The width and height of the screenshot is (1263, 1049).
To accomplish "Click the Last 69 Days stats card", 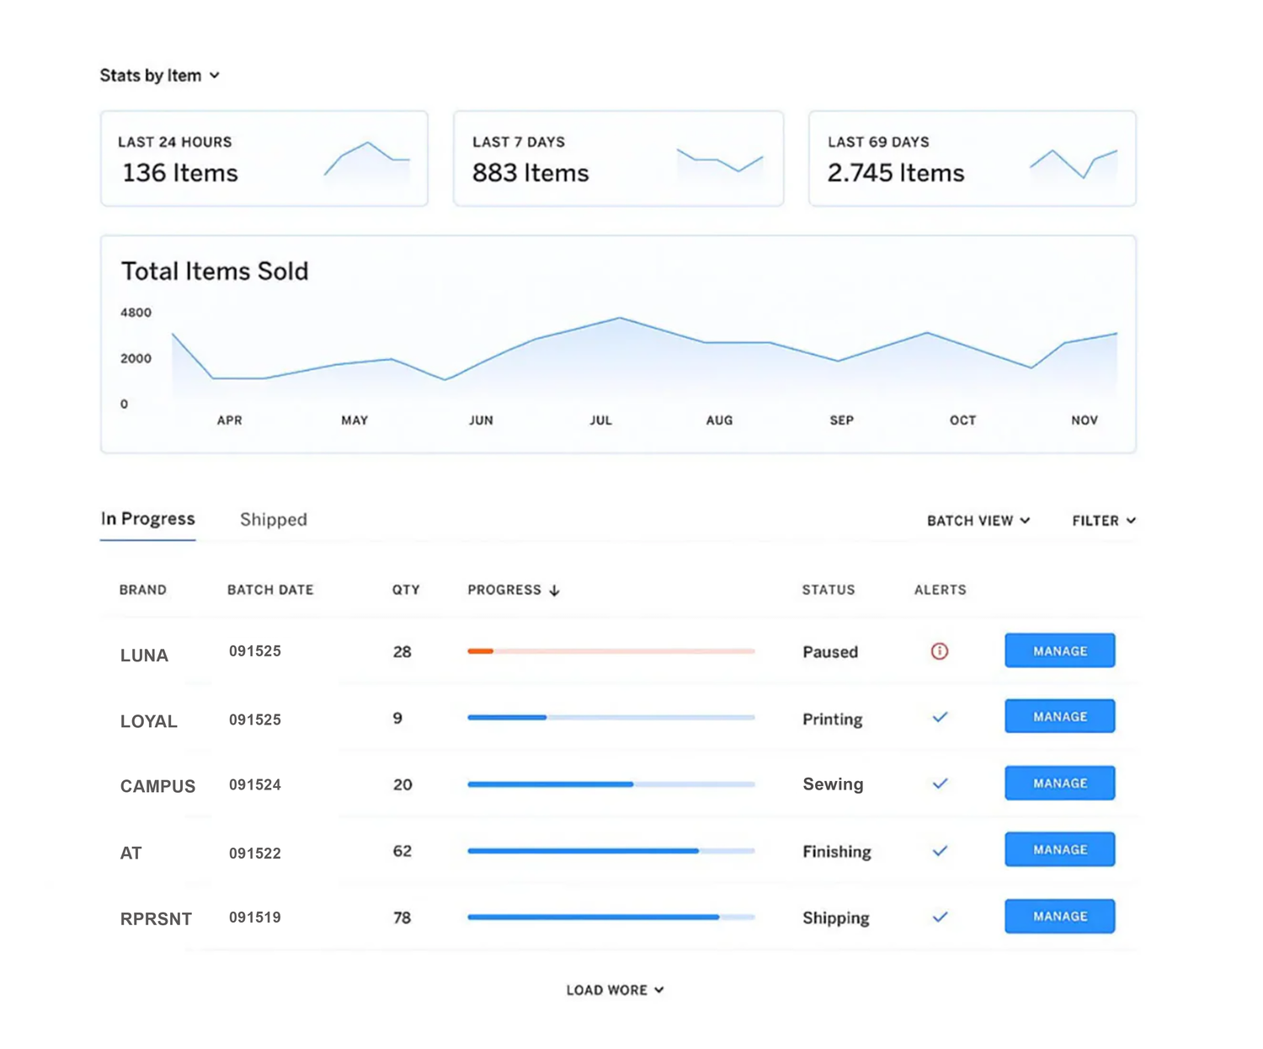I will point(972,158).
